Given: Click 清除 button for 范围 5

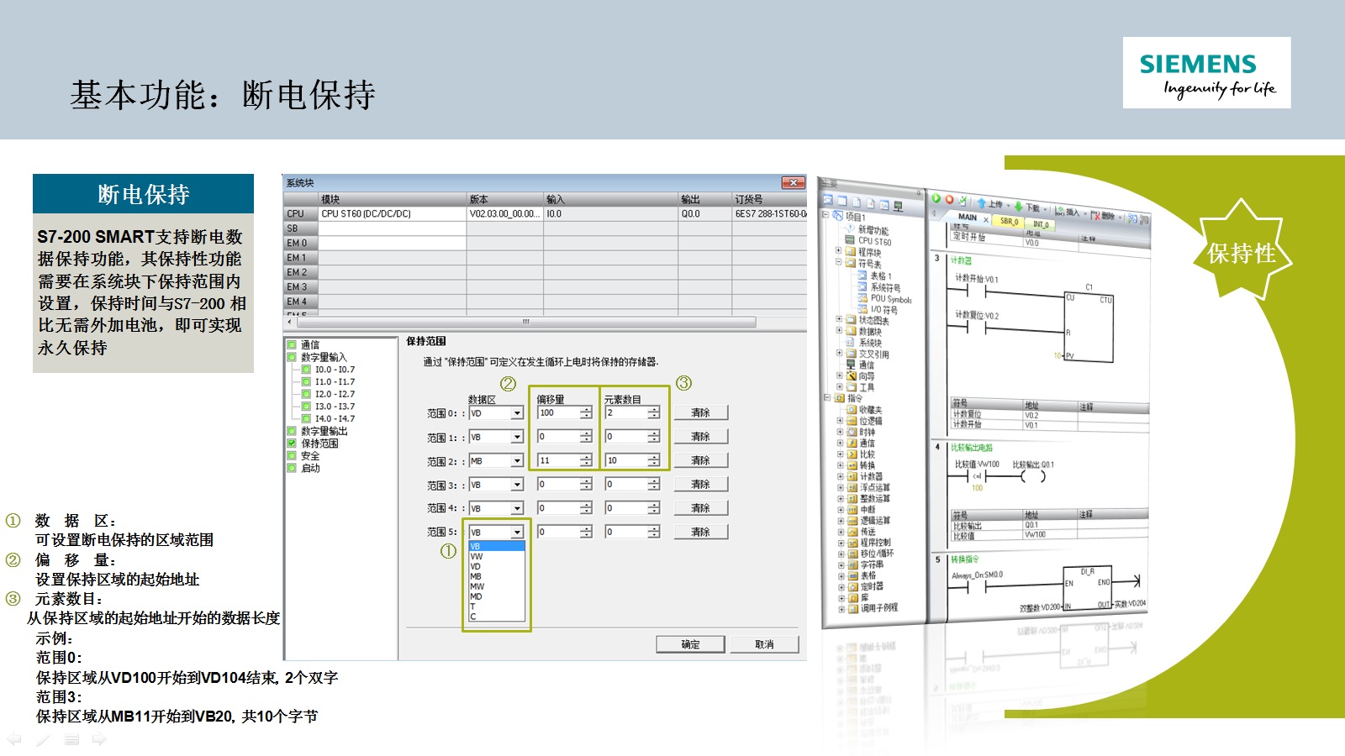Looking at the screenshot, I should click(700, 532).
